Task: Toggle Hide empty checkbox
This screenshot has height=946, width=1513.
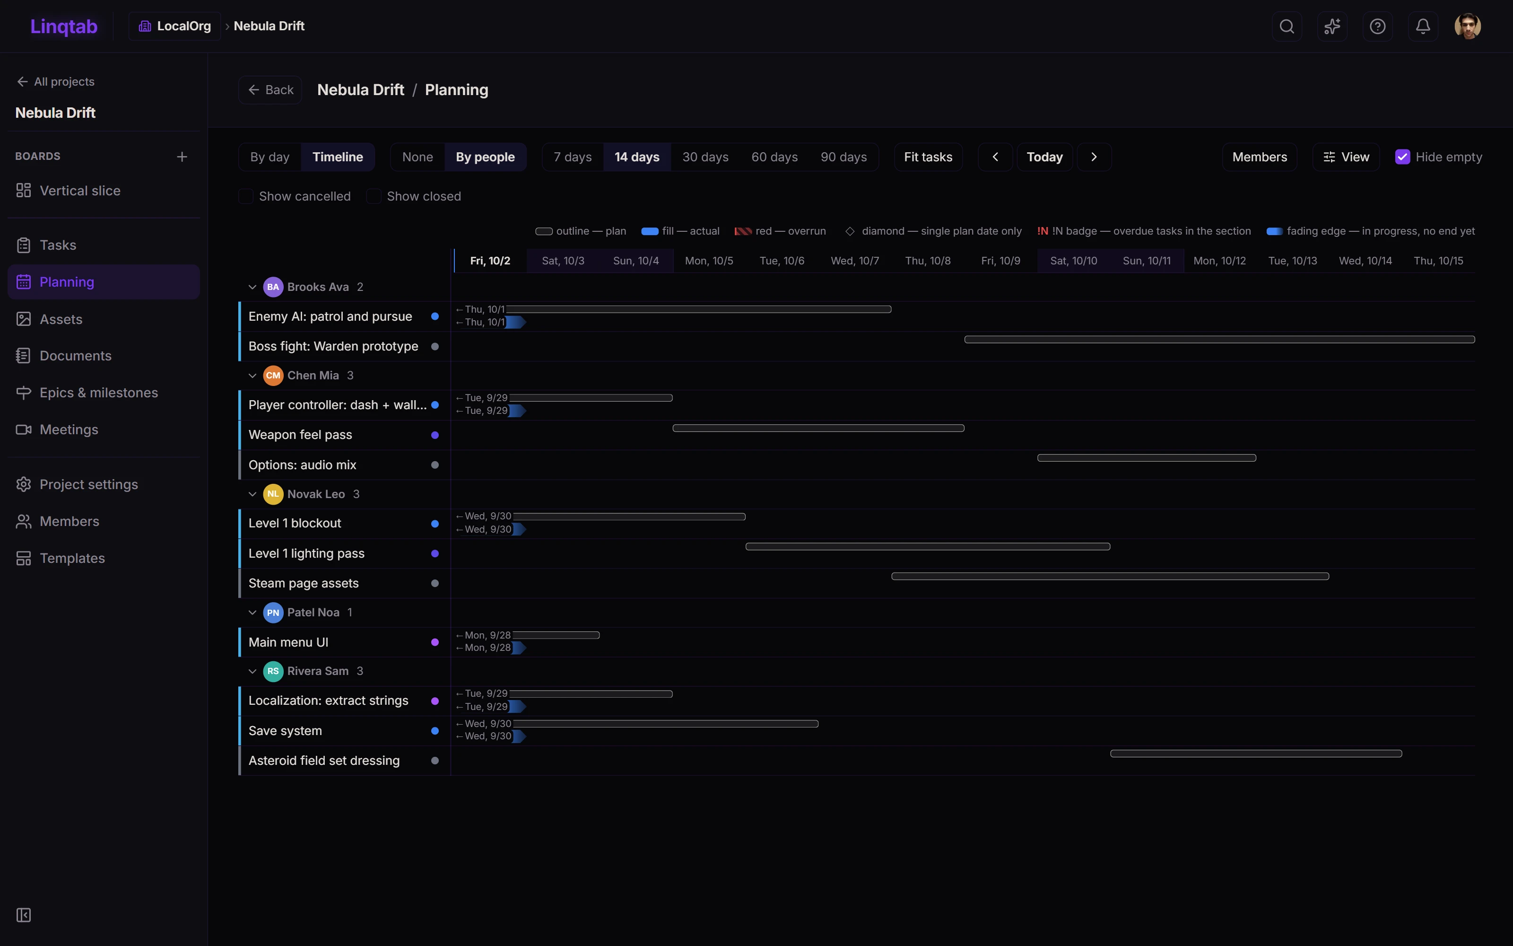Action: click(x=1402, y=157)
